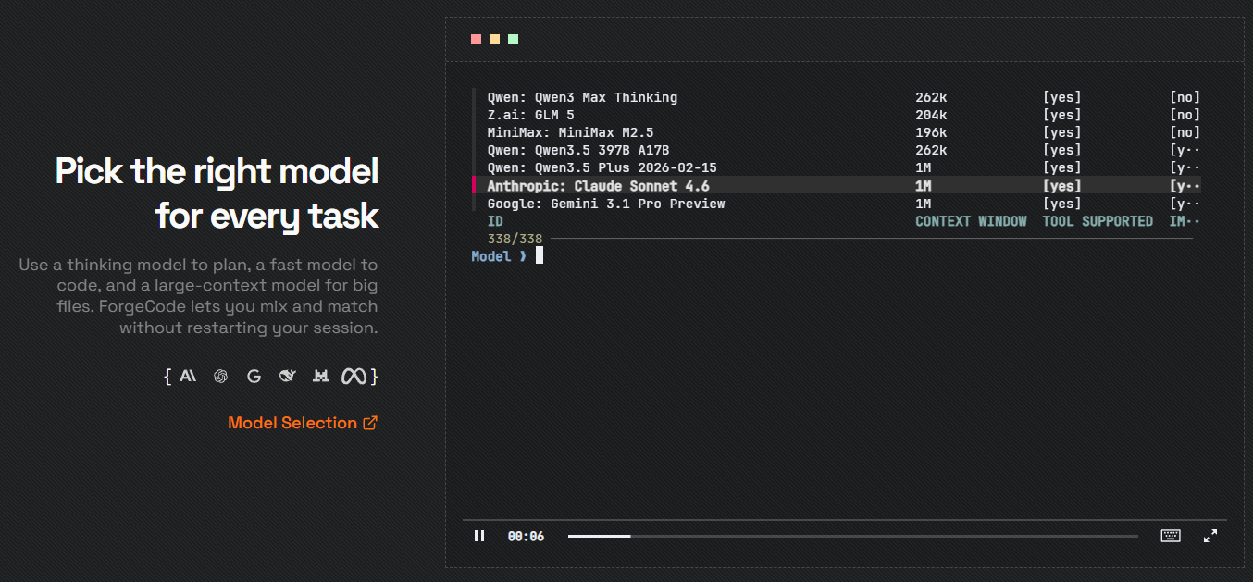Click the Model prompt input cursor
Viewport: 1253px width, 582px height.
[x=540, y=255]
